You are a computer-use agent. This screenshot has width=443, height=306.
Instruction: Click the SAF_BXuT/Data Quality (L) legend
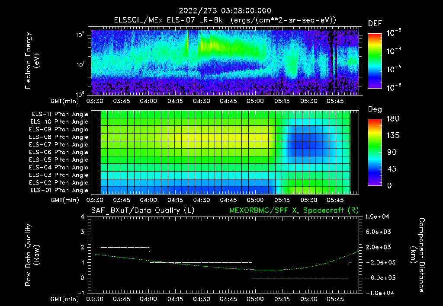[x=143, y=210]
